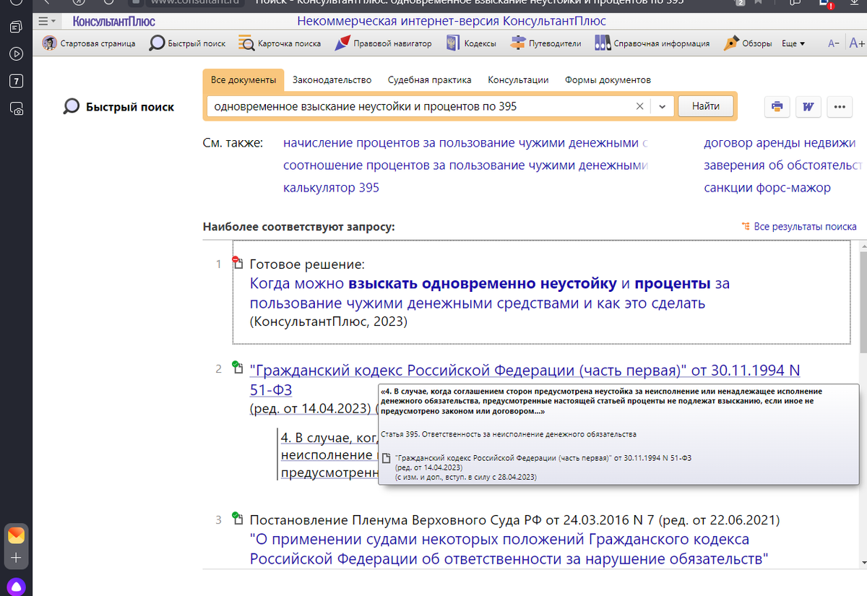Open the purple Alice assistant icon
867x596 pixels.
pyautogui.click(x=16, y=586)
